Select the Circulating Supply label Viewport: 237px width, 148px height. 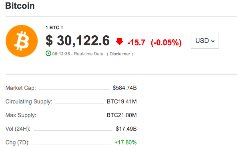coord(29,101)
